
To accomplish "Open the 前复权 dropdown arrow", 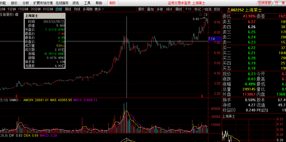I will pos(17,14).
